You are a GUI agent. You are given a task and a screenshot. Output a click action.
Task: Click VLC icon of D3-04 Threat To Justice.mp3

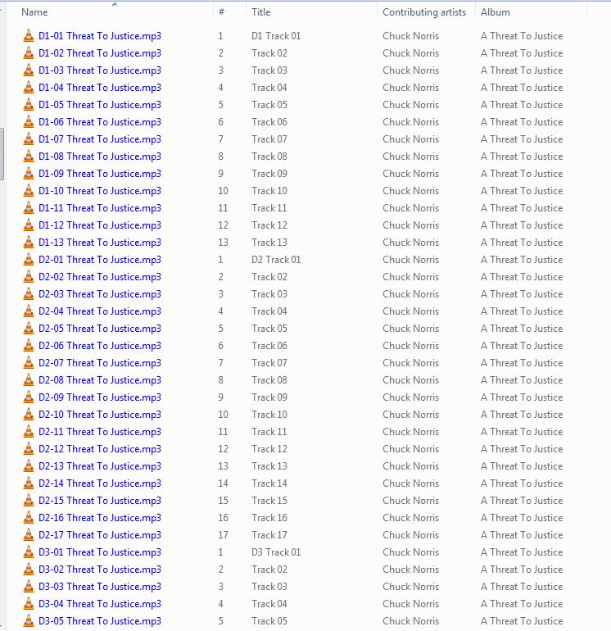point(29,604)
